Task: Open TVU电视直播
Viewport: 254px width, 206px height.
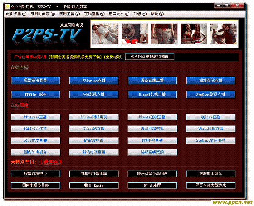Action: (x=152, y=140)
